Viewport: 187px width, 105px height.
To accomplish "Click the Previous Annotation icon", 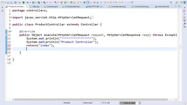I will pyautogui.click(x=111, y=3).
